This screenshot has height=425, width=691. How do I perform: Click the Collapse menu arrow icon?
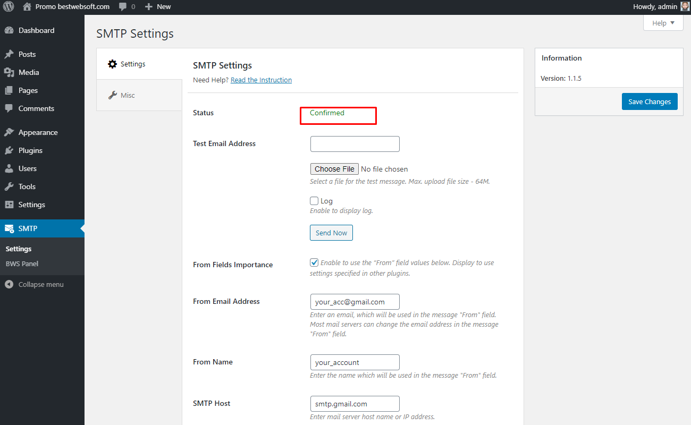(9, 284)
